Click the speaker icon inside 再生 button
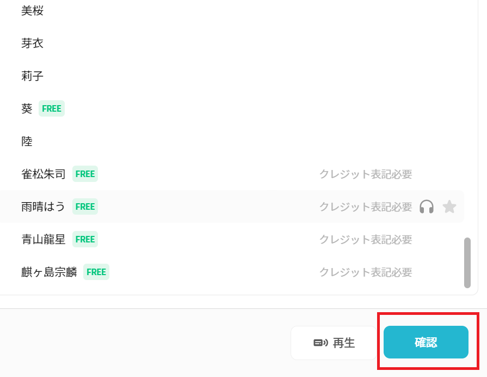487x377 pixels. point(320,343)
